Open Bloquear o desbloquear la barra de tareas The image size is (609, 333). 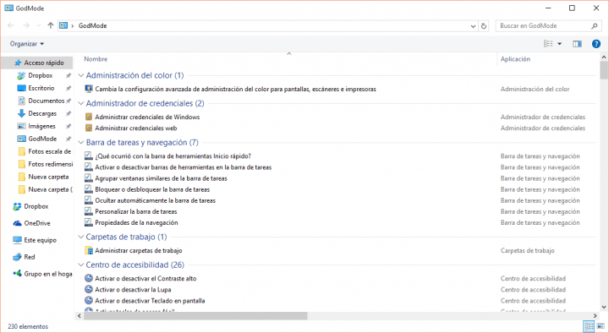[152, 189]
